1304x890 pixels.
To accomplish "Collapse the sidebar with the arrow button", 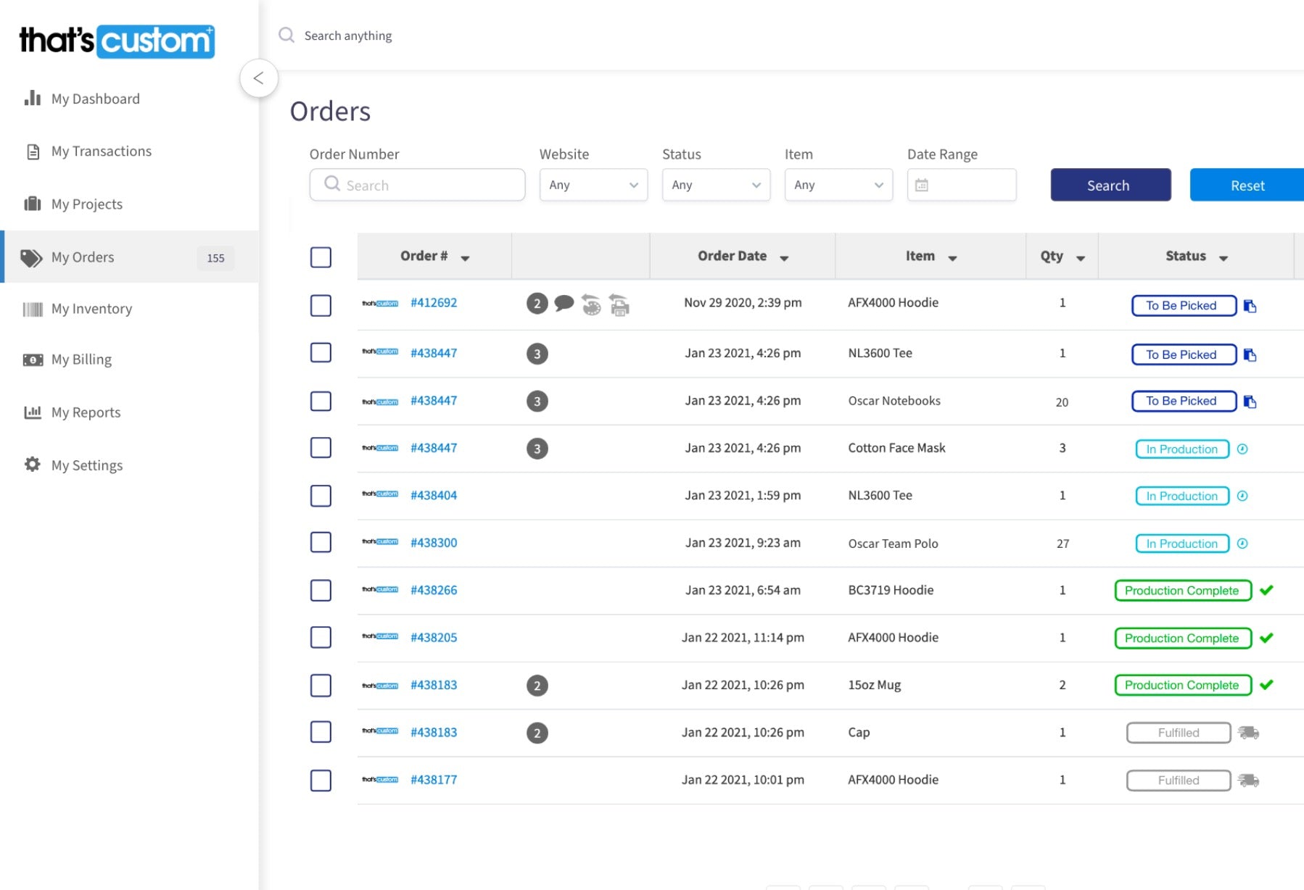I will click(x=259, y=78).
